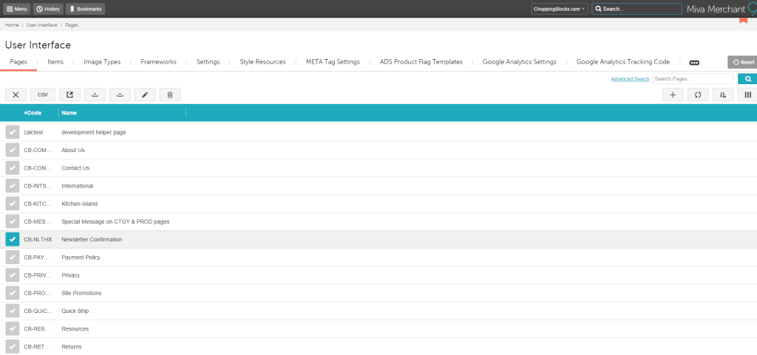
Task: Open the sort options icon
Action: (722, 94)
